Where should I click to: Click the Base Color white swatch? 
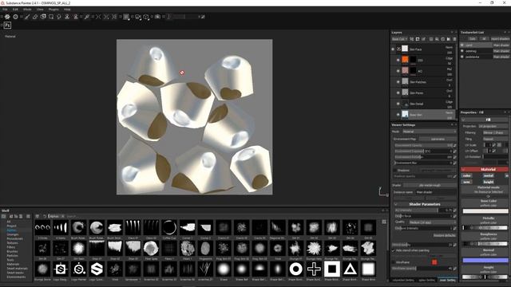pyautogui.click(x=485, y=211)
